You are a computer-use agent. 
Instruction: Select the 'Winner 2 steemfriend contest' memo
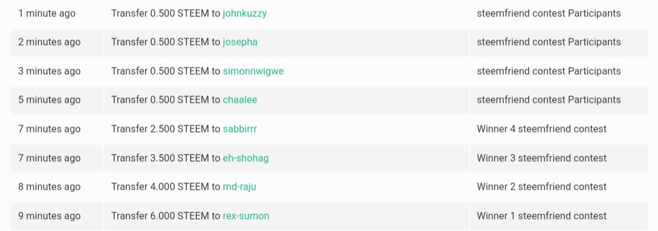point(542,187)
